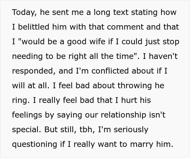Click the word "special."

click(27, 130)
